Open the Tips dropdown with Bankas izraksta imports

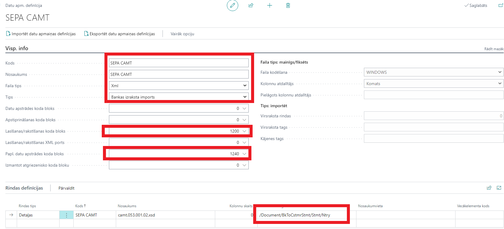click(245, 97)
